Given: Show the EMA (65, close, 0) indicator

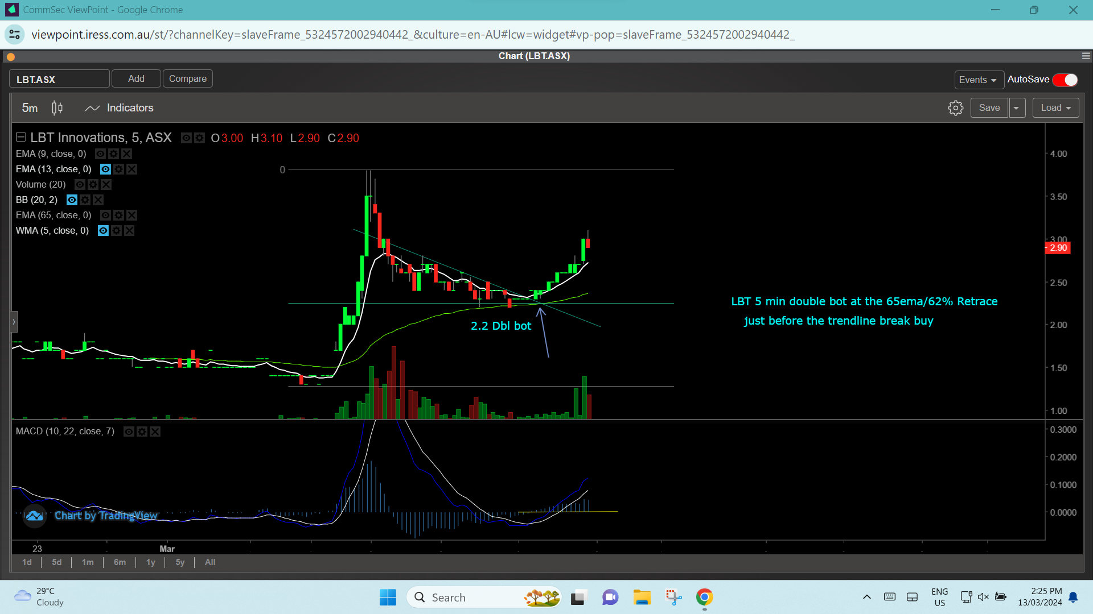Looking at the screenshot, I should click(105, 215).
